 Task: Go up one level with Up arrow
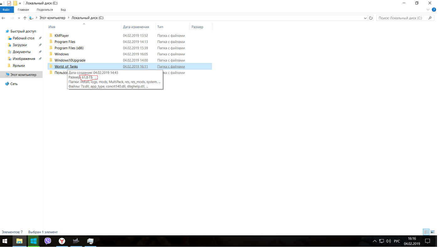point(25,18)
